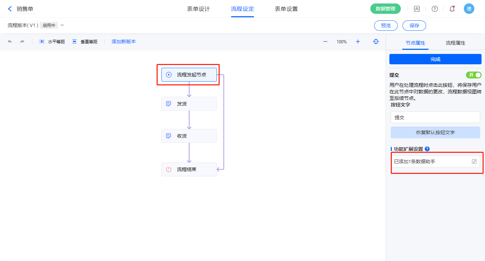The width and height of the screenshot is (485, 261).
Task: Click the redo arrow icon
Action: pyautogui.click(x=22, y=41)
